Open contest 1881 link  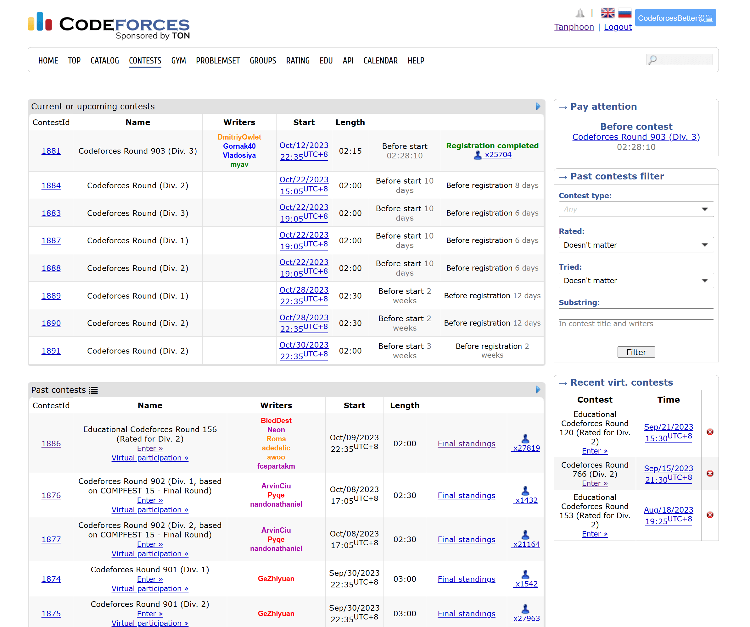point(51,151)
